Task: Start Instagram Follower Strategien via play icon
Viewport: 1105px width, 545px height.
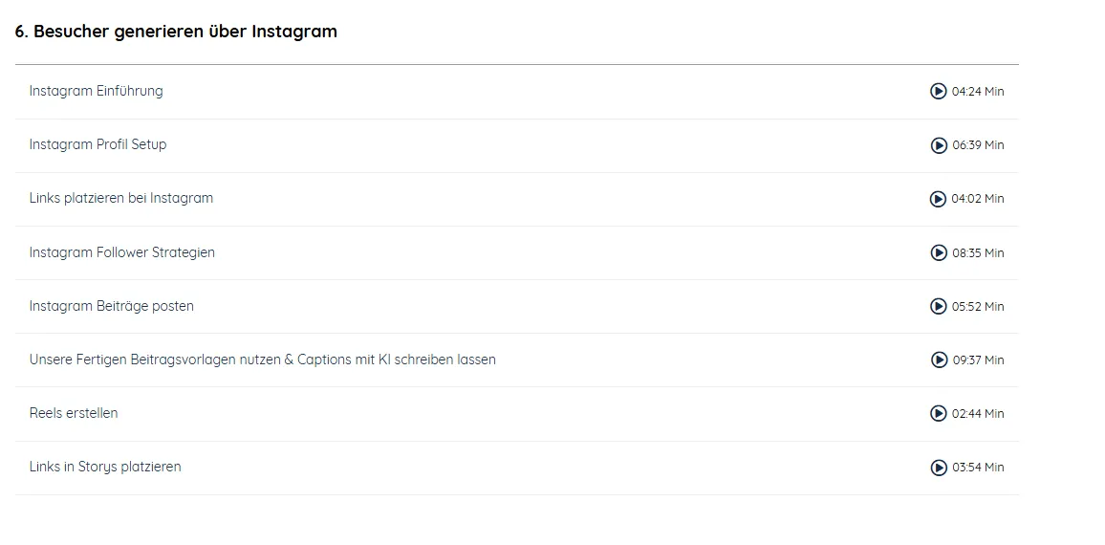Action: tap(939, 252)
